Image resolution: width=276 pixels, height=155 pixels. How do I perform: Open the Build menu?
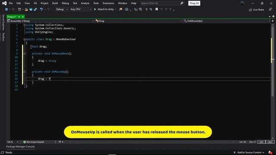pos(55,3)
